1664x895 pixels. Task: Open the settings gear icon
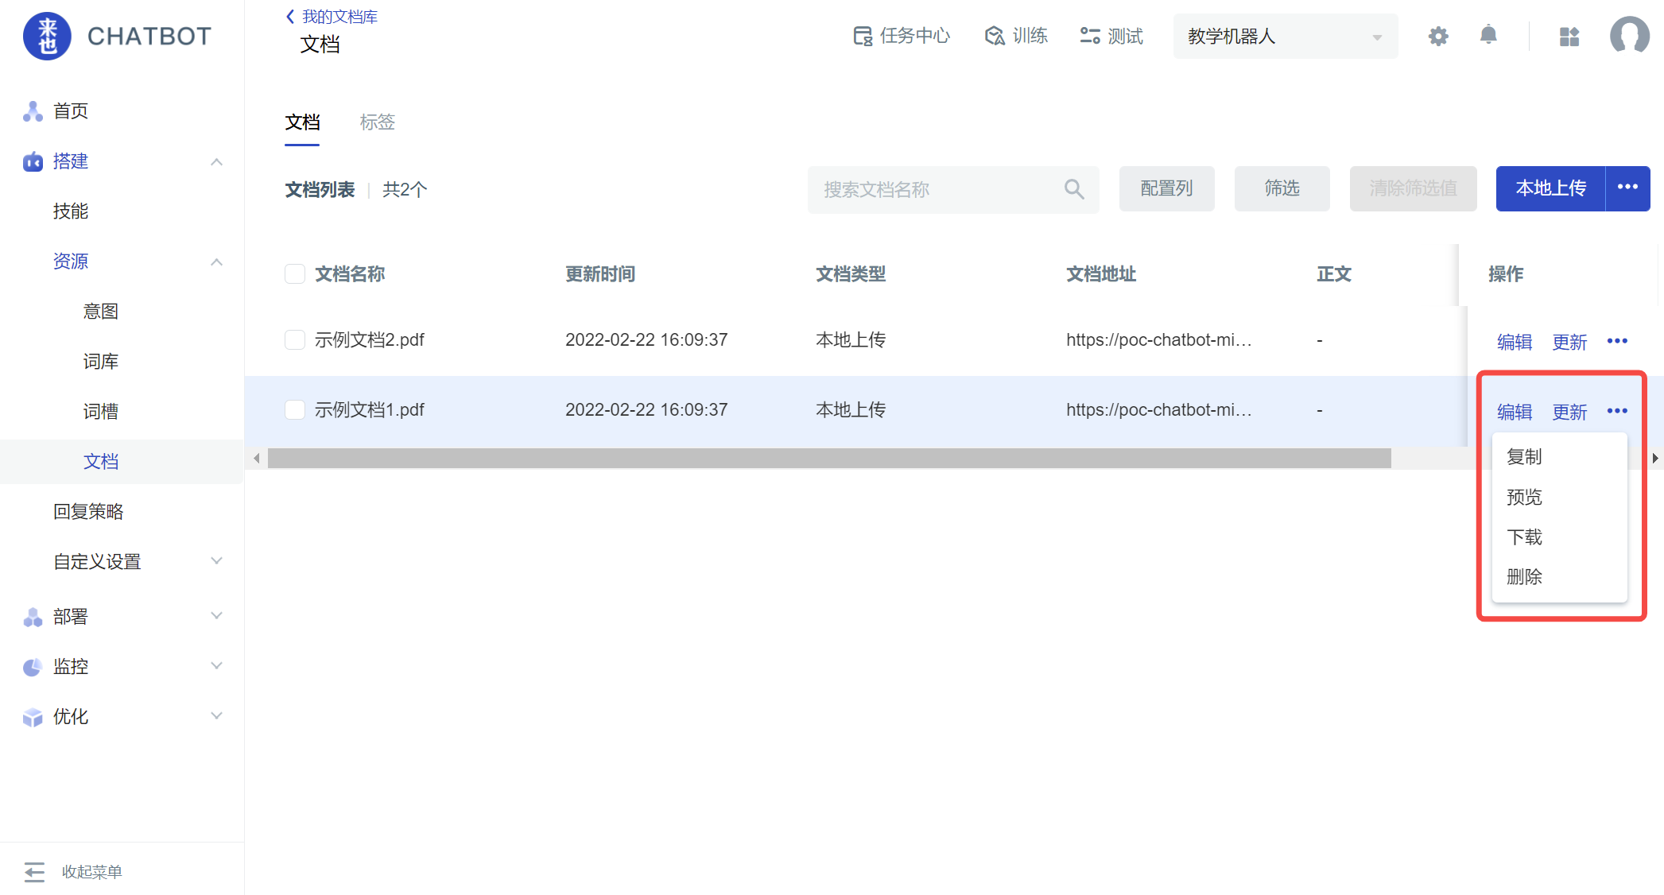pos(1438,36)
